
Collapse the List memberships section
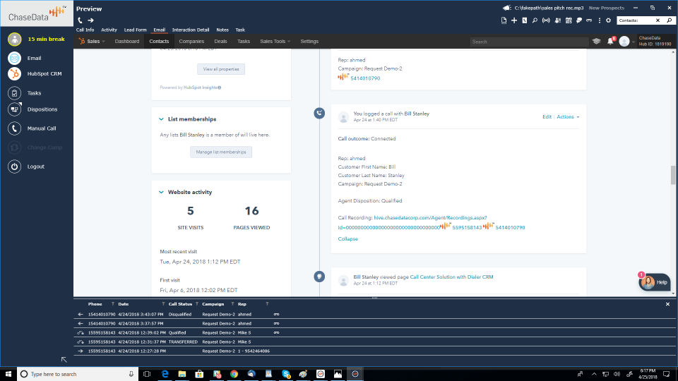161,119
